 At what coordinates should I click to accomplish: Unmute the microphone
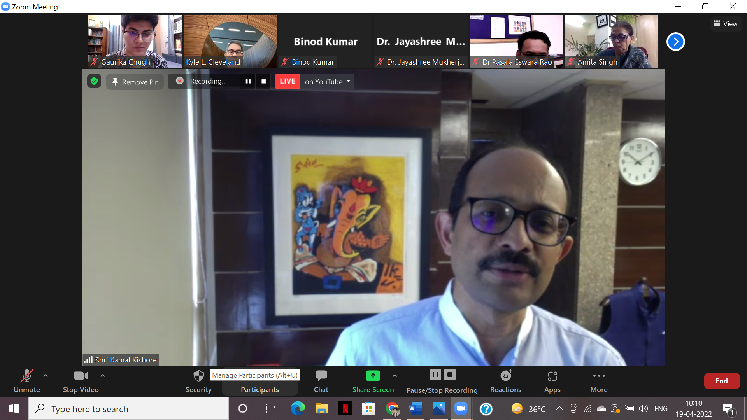coord(26,380)
